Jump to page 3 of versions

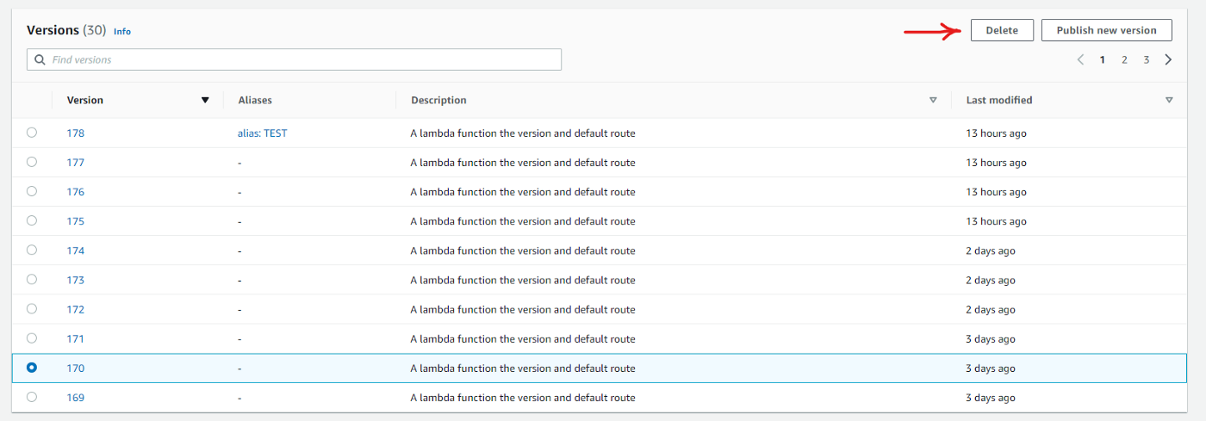[x=1147, y=59]
